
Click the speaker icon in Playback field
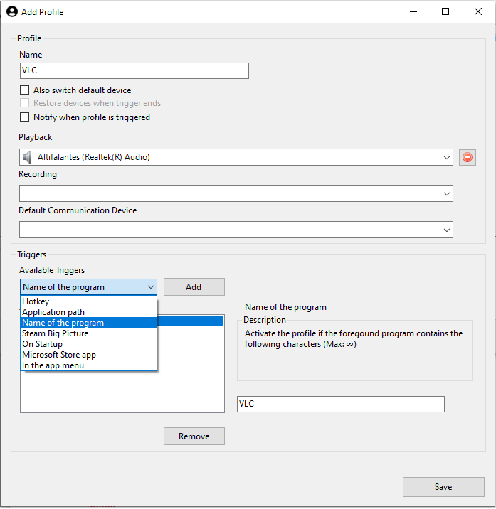click(x=27, y=157)
